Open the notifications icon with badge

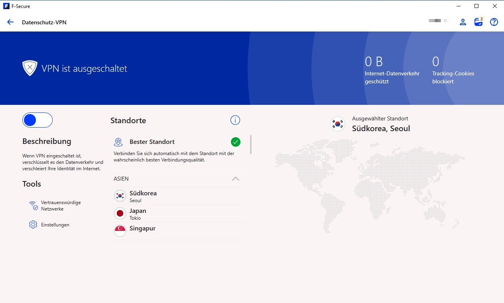[478, 22]
